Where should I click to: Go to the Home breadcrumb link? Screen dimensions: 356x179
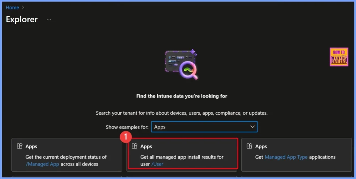tap(12, 8)
